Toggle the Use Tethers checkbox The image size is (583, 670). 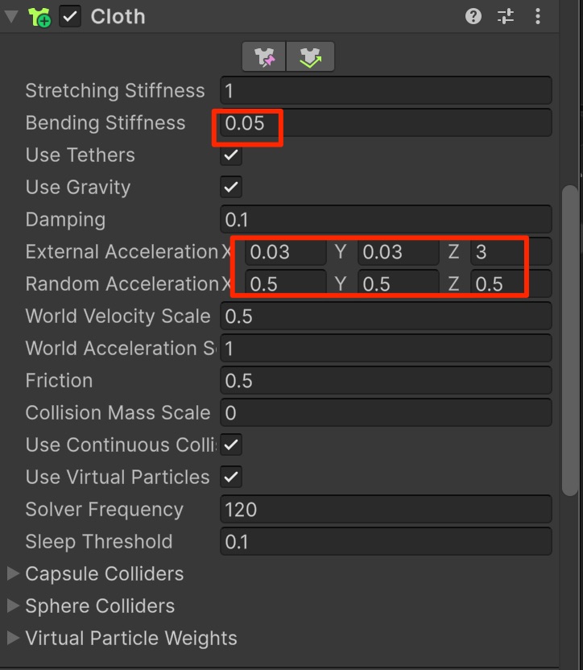pos(232,155)
